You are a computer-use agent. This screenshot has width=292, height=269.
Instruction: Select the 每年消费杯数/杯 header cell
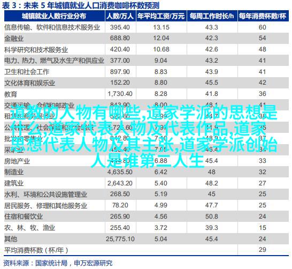pos(263,16)
